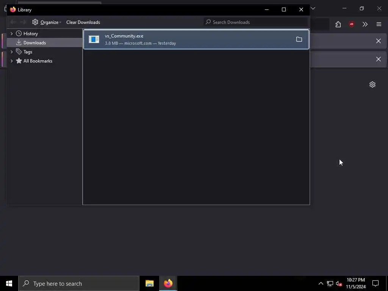Select the vs_Community.exe download entry

(x=196, y=39)
